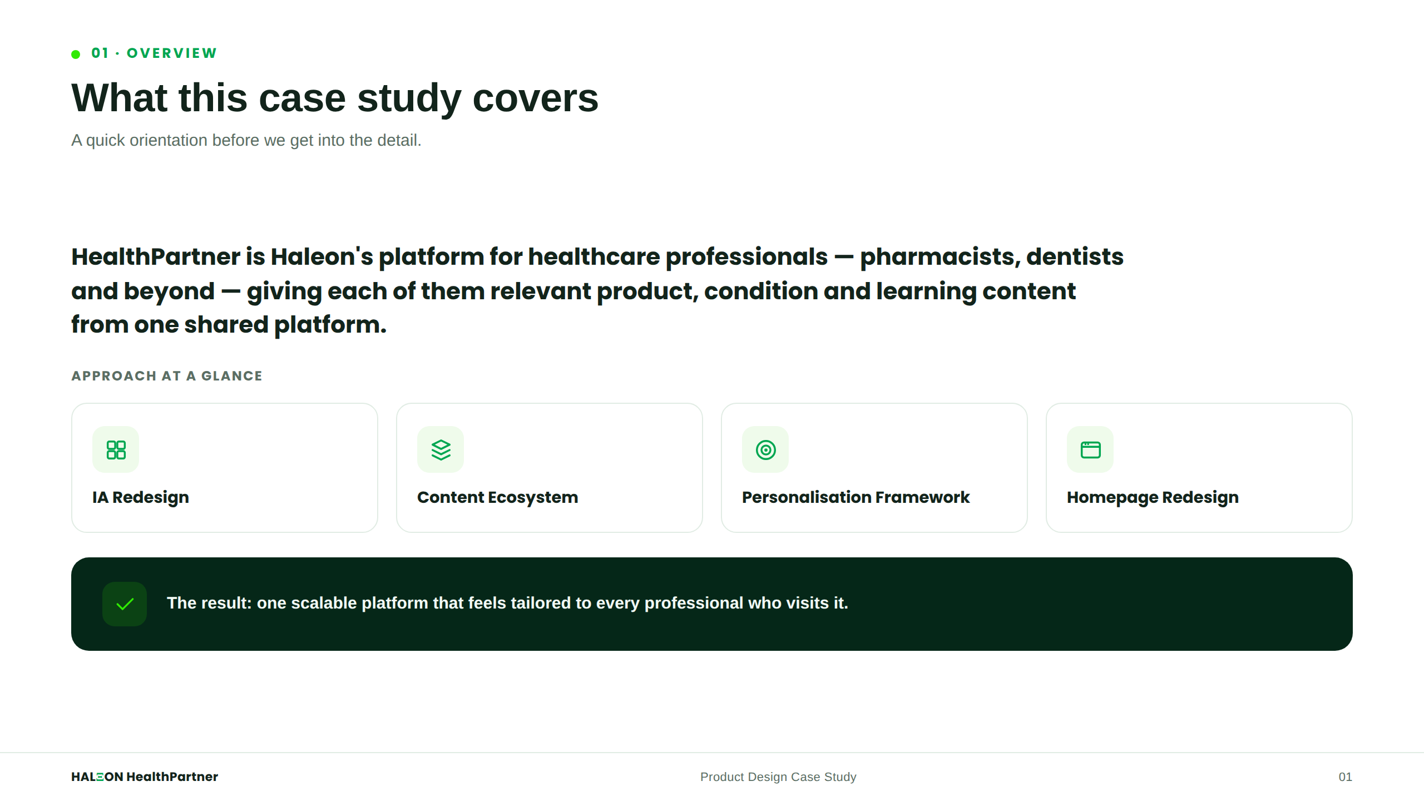The image size is (1424, 801).
Task: Select the Personalisation Framework card title
Action: tap(856, 497)
